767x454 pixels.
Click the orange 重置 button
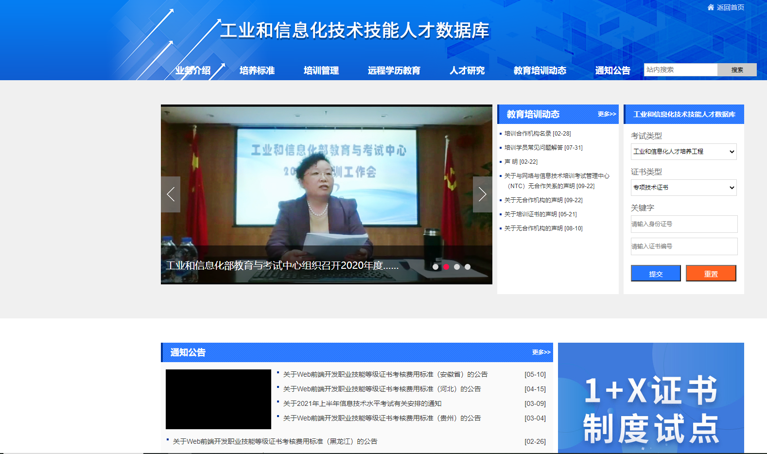(711, 273)
